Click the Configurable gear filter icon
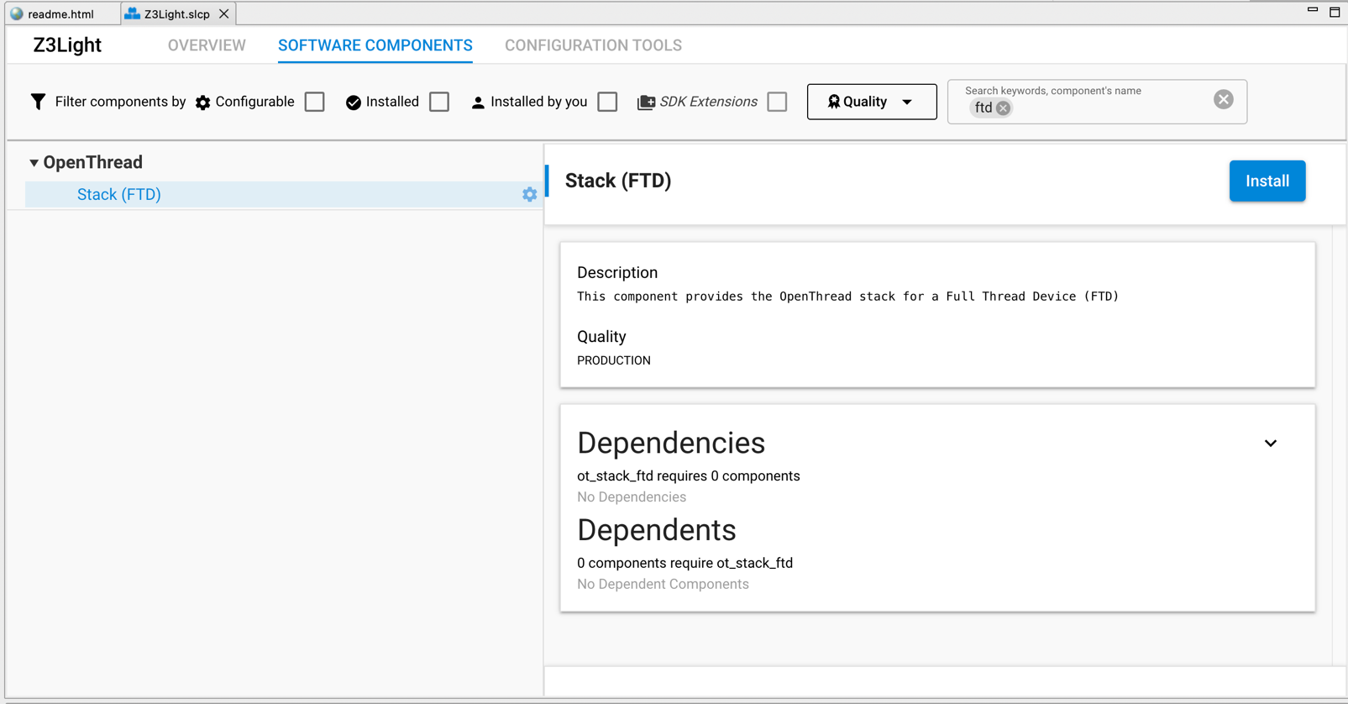This screenshot has width=1348, height=704. tap(203, 102)
